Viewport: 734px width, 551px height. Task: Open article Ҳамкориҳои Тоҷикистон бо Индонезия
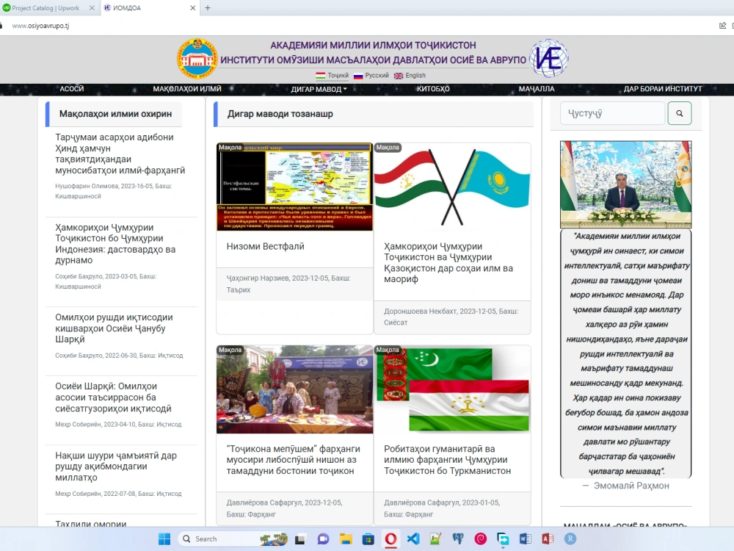115,244
